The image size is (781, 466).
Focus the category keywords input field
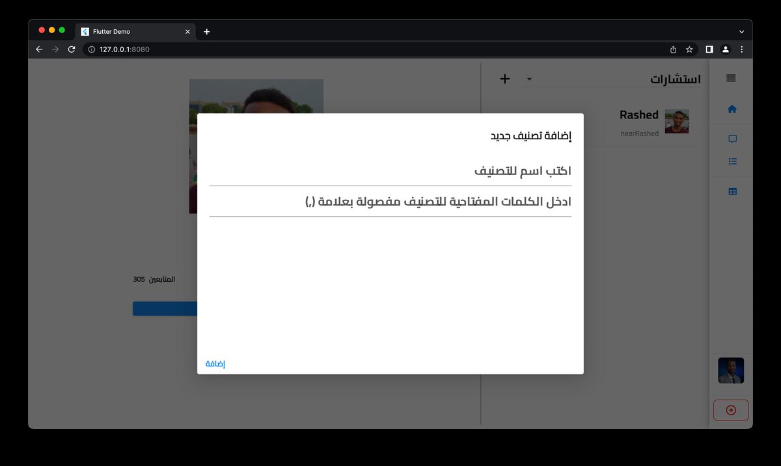click(390, 202)
